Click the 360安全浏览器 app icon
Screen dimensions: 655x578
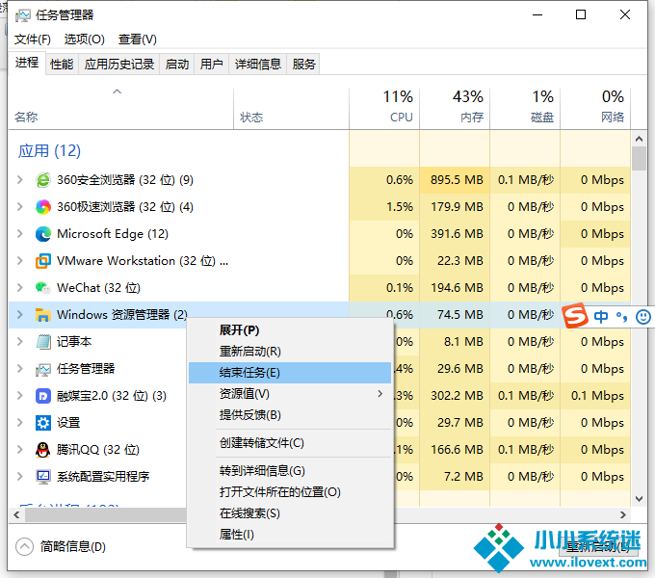[43, 180]
